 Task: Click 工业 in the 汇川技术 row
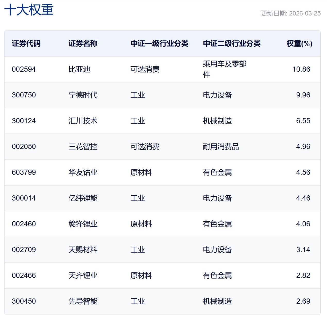(x=138, y=121)
